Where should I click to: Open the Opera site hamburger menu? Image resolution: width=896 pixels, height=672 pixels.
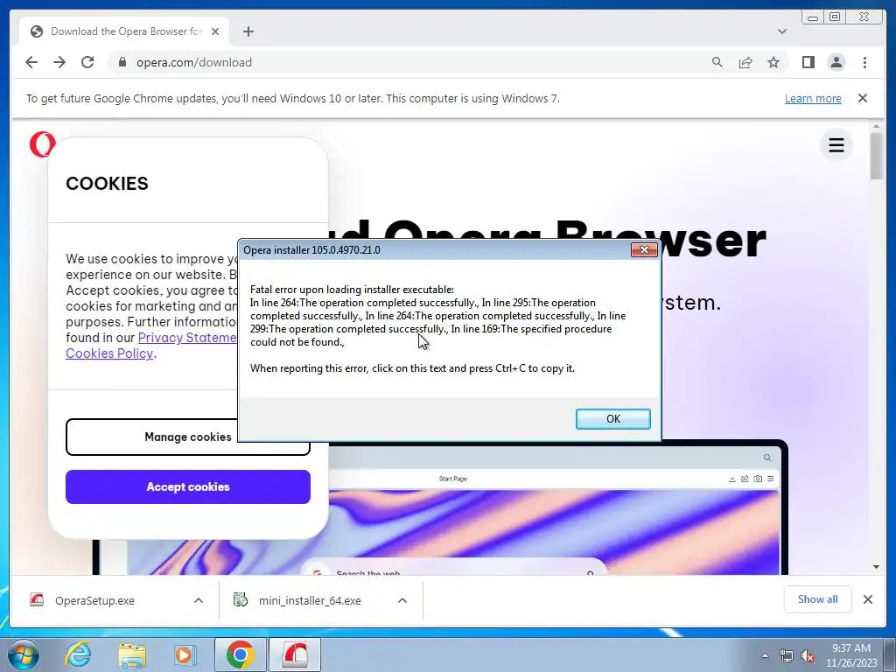pos(836,145)
